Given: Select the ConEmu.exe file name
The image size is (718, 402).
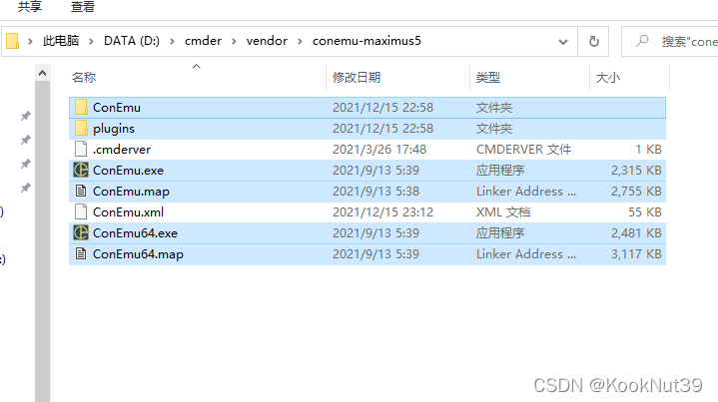Looking at the screenshot, I should (128, 171).
